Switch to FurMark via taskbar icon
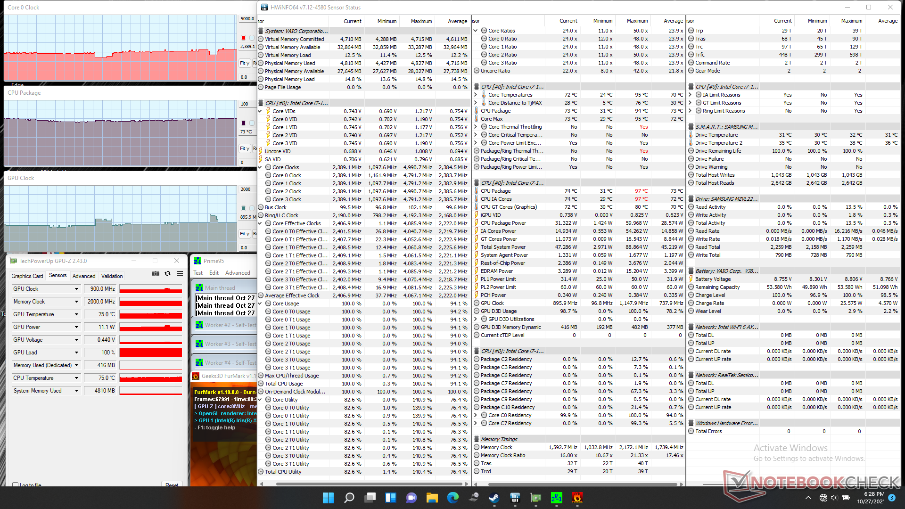 [577, 498]
